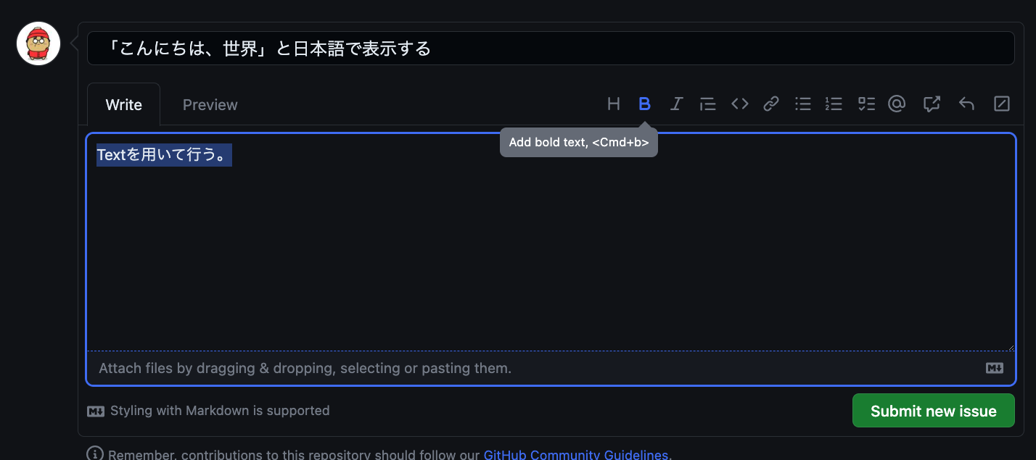Click the Heading formatting icon

coord(614,104)
